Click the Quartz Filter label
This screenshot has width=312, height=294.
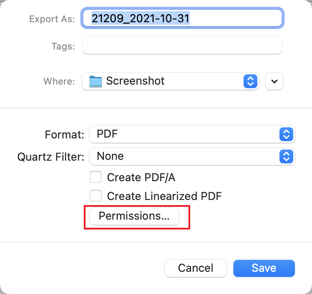click(51, 157)
